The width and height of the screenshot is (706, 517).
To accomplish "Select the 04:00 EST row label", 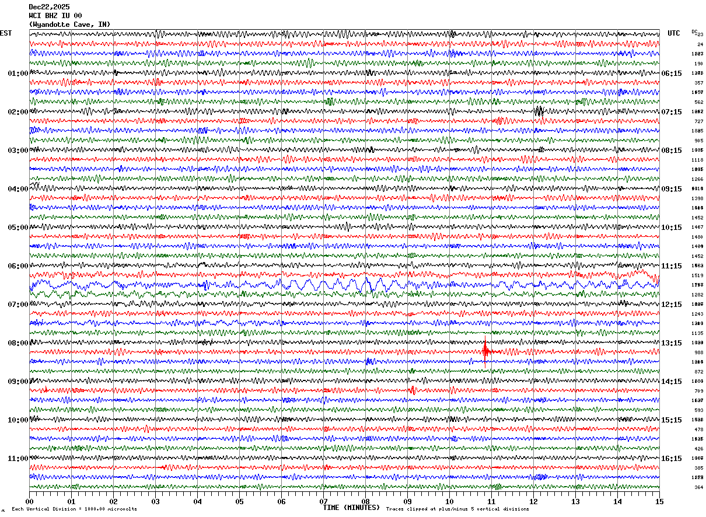I will point(18,188).
